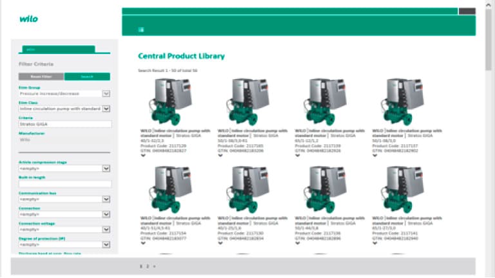Screen dimensions: 495x278
Task: Open pump thumbnail for Product Code 2117165
Action: click(247, 102)
